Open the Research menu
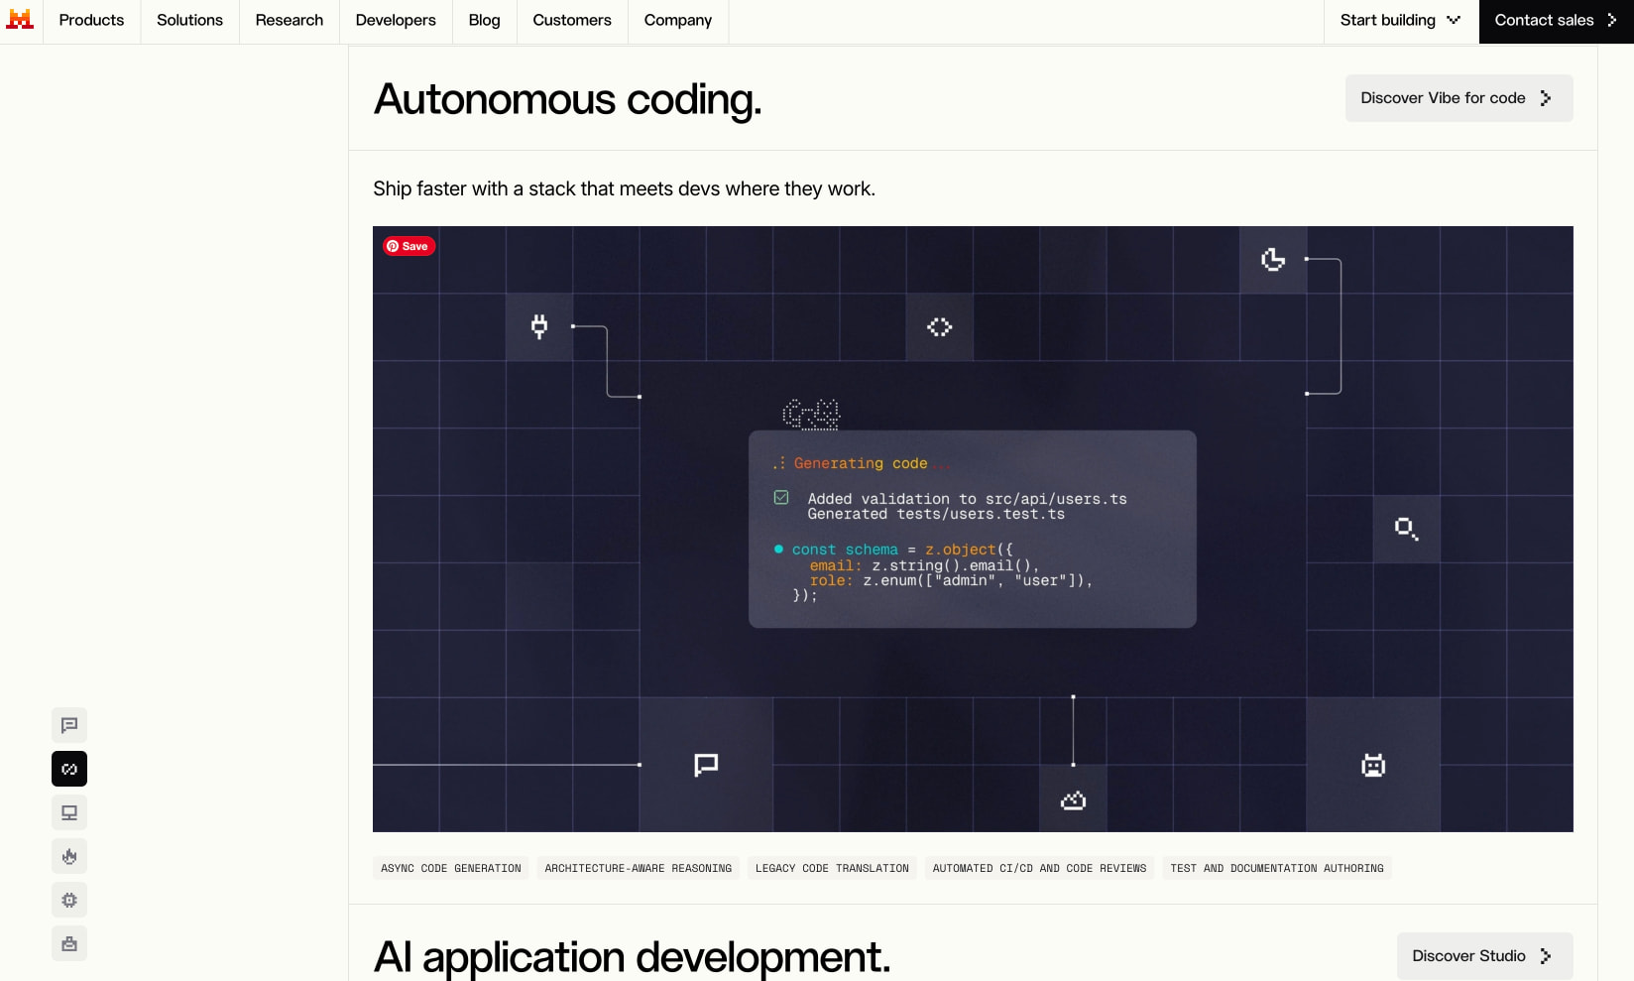 click(x=290, y=21)
